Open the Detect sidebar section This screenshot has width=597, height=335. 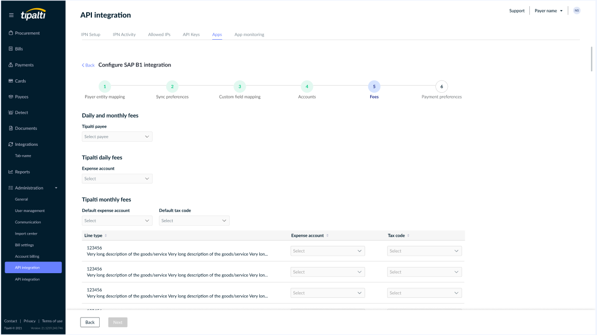click(21, 112)
